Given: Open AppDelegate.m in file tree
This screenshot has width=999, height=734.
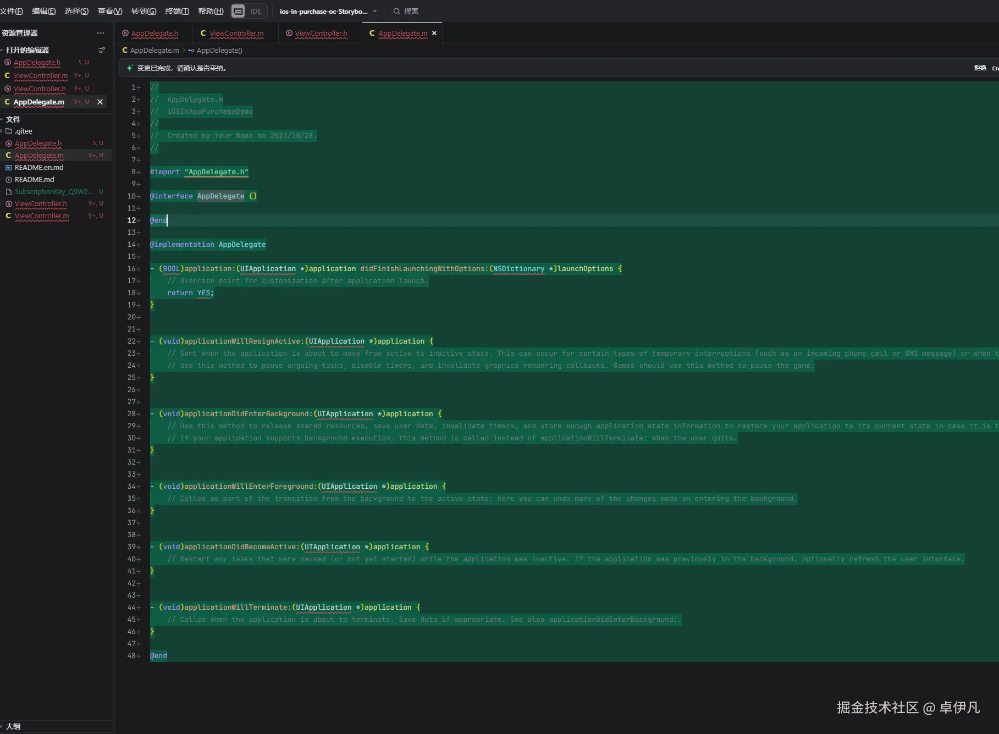Looking at the screenshot, I should coord(39,156).
